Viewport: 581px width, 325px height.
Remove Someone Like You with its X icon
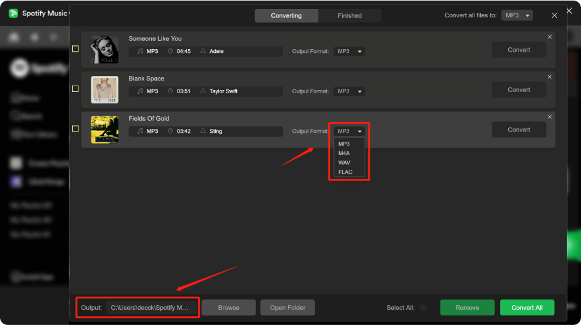click(x=550, y=36)
